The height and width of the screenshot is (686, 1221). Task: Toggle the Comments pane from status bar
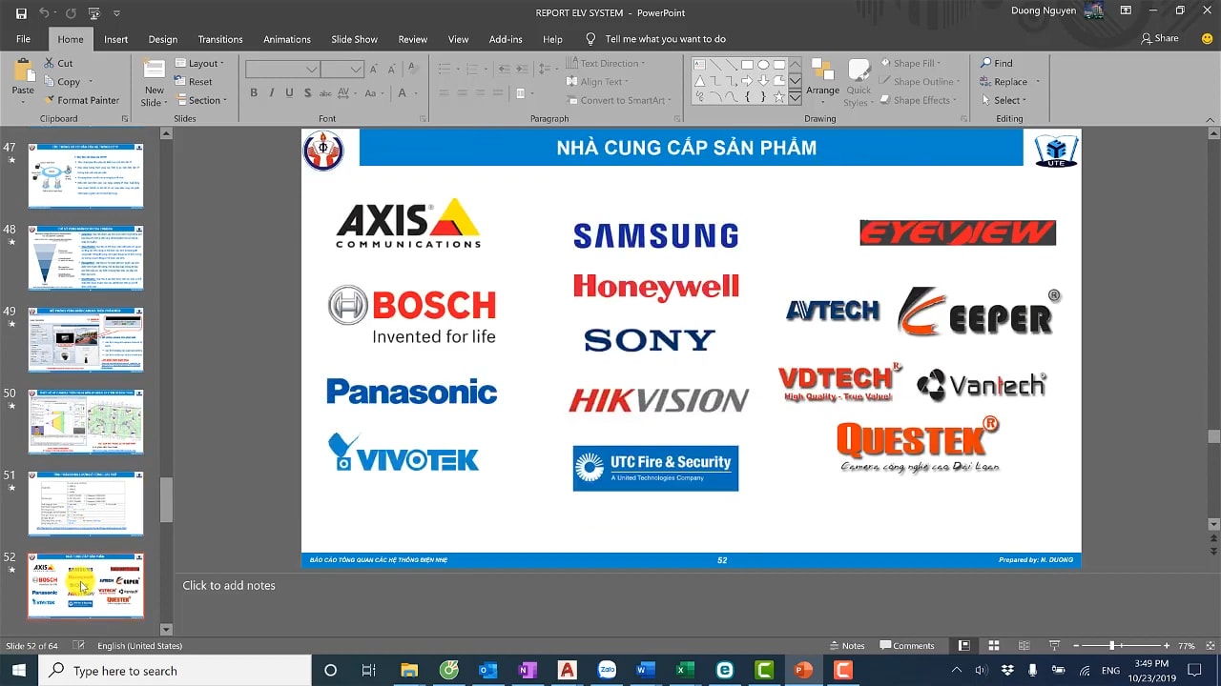click(x=907, y=646)
